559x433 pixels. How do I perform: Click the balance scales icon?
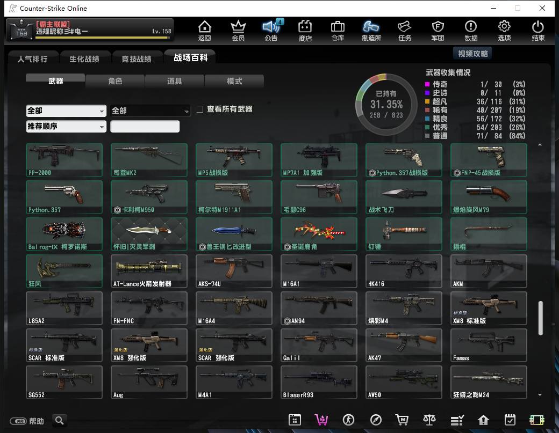click(x=429, y=420)
